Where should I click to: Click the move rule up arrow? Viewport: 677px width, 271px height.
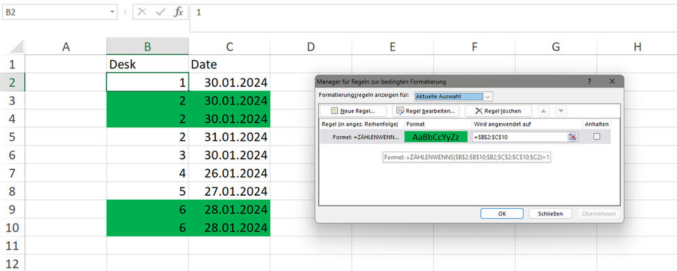[x=544, y=111]
